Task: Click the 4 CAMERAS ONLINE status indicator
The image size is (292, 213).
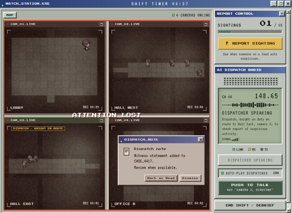Action: tap(191, 15)
